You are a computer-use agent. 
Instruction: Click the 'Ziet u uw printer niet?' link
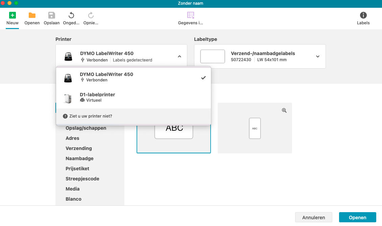pyautogui.click(x=91, y=116)
